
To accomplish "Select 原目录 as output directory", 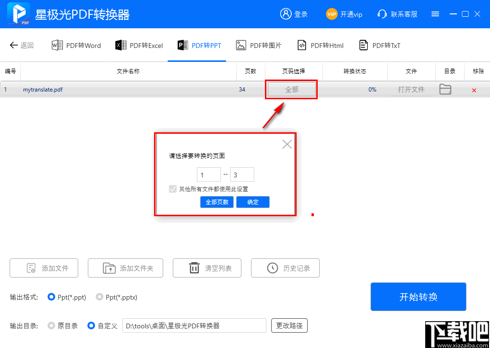I will click(51, 325).
